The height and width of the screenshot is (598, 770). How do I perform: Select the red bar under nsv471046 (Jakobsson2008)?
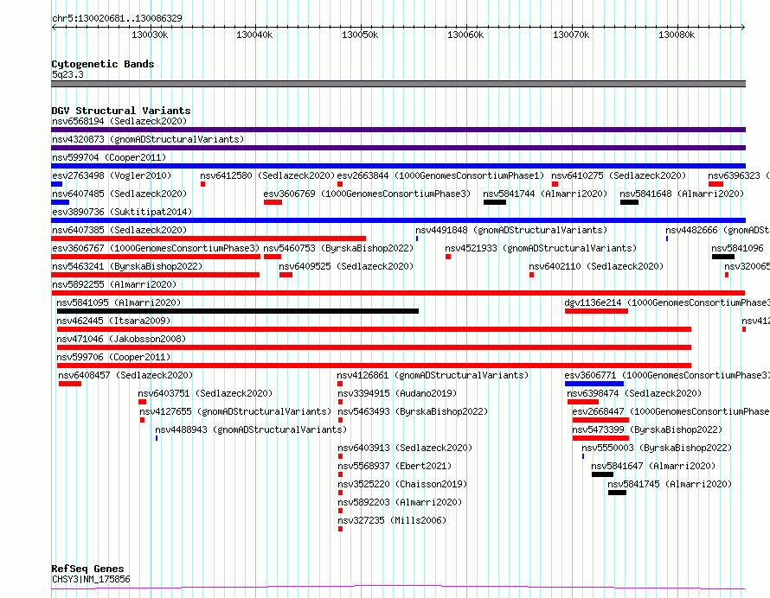click(x=375, y=347)
